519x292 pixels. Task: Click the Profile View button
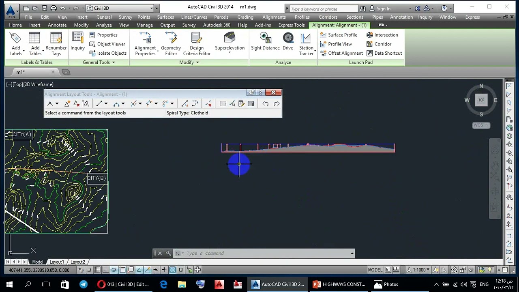pyautogui.click(x=336, y=44)
